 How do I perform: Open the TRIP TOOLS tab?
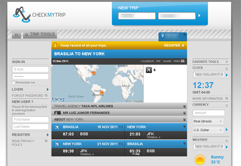tap(40, 34)
